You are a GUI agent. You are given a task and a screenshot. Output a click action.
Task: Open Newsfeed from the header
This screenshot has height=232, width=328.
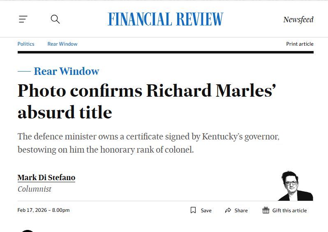[298, 19]
